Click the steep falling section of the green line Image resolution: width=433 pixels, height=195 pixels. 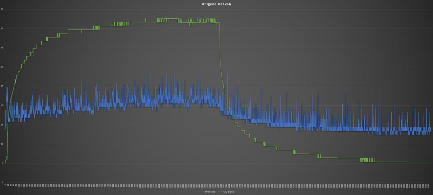point(221,68)
